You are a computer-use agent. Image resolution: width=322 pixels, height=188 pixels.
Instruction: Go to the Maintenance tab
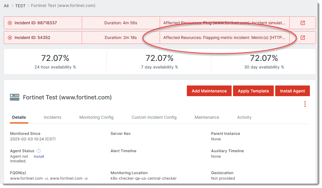pos(207,117)
